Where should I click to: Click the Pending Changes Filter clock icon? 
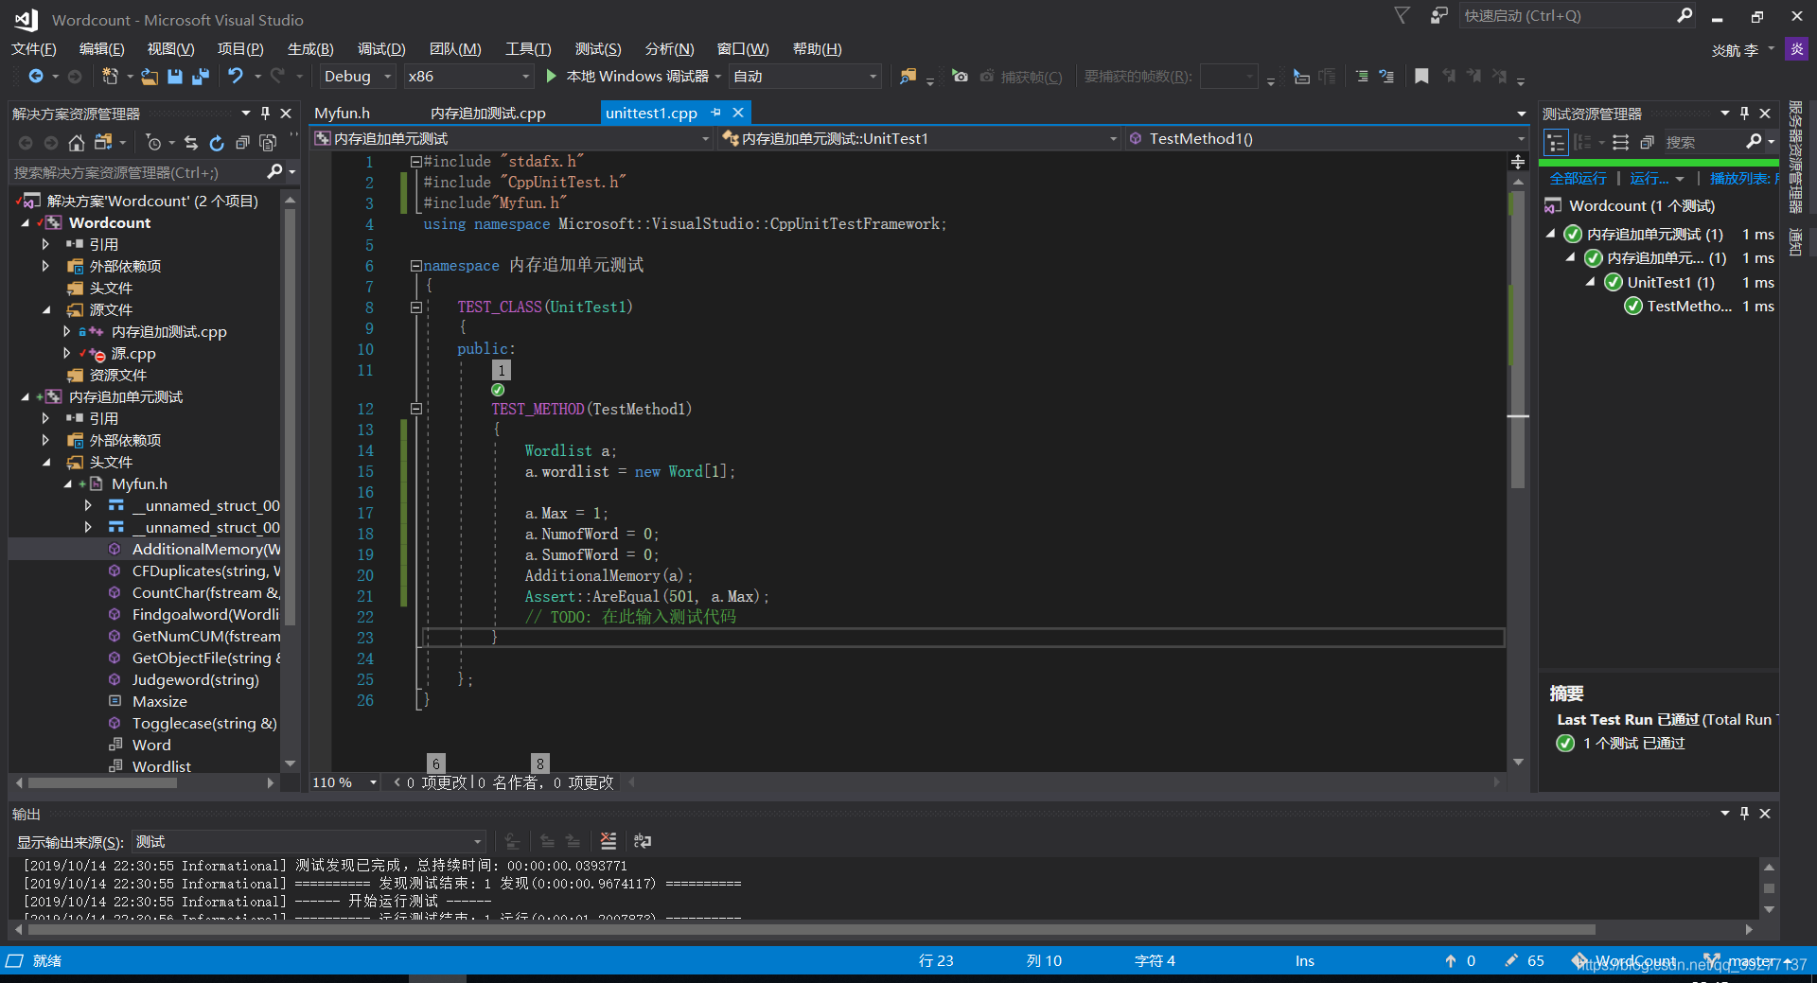click(x=153, y=143)
